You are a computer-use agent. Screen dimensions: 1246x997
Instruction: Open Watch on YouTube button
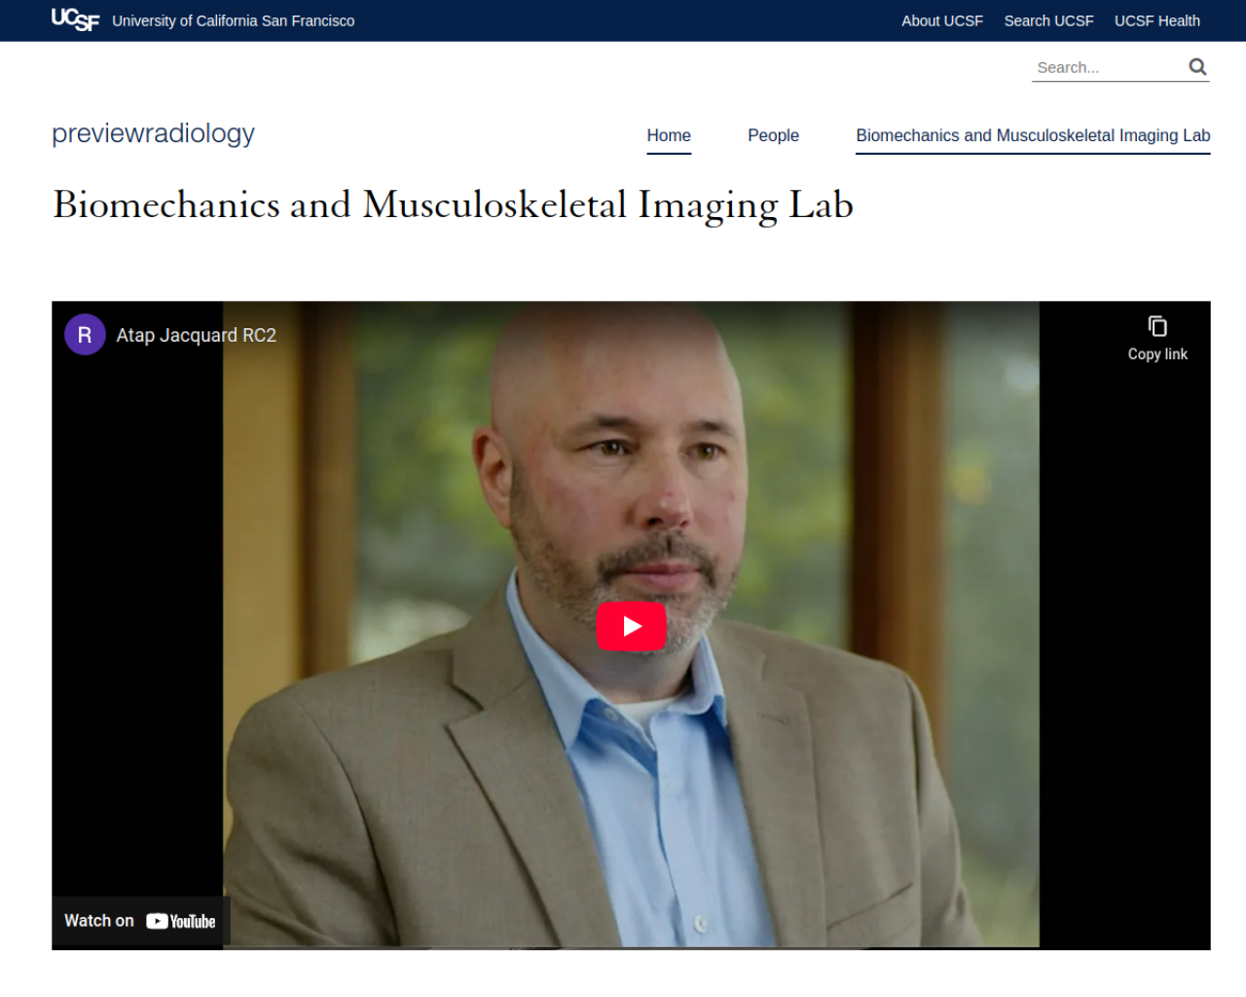point(140,921)
